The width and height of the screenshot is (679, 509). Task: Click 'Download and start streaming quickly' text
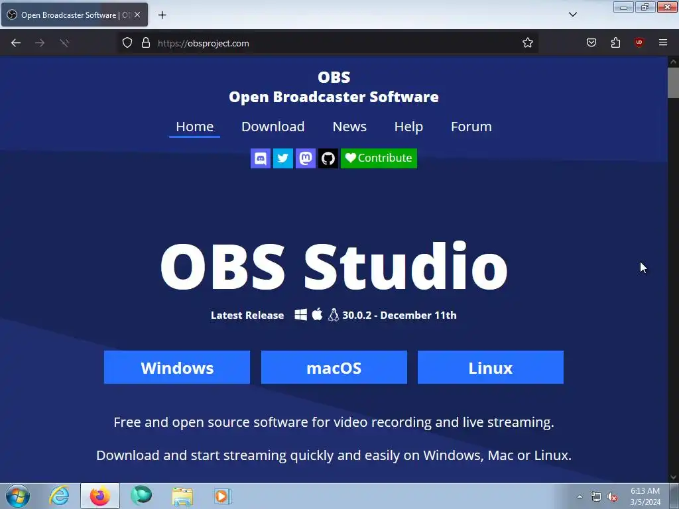(334, 455)
